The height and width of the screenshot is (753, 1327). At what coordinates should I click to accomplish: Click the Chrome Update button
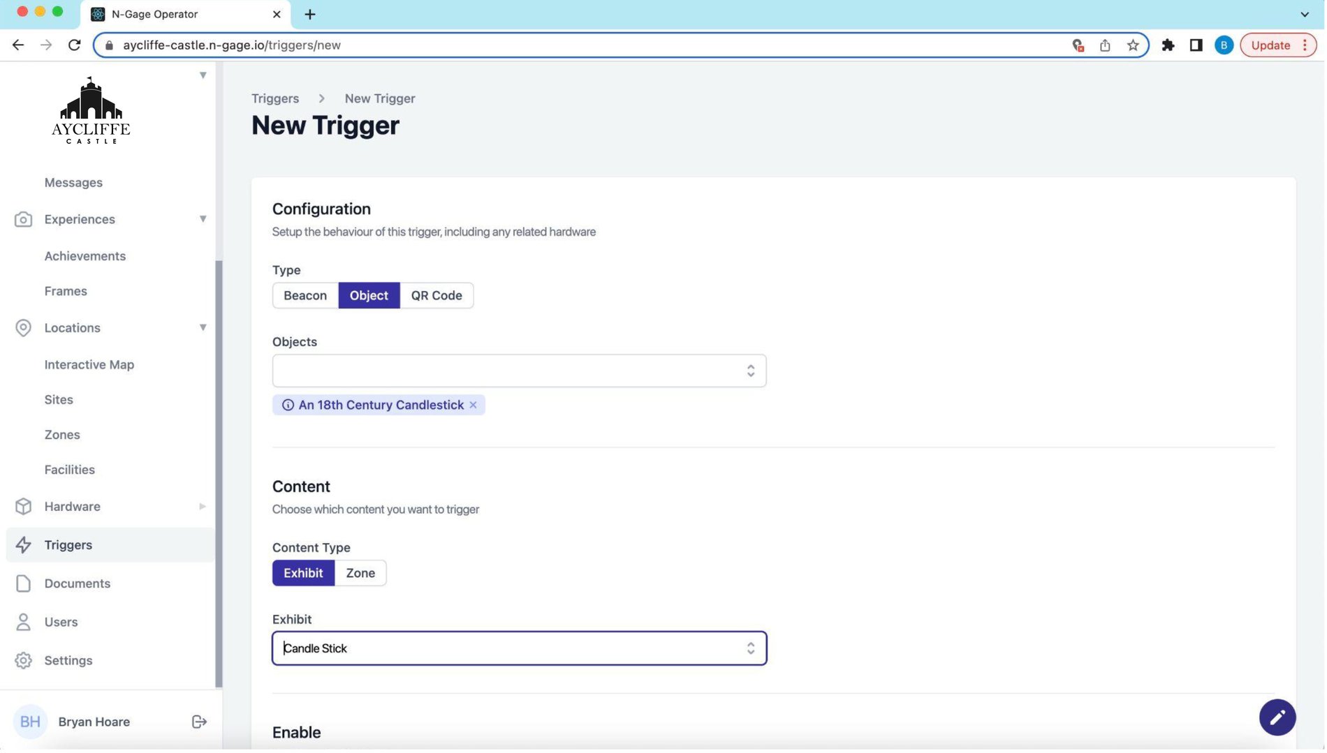[x=1271, y=45]
